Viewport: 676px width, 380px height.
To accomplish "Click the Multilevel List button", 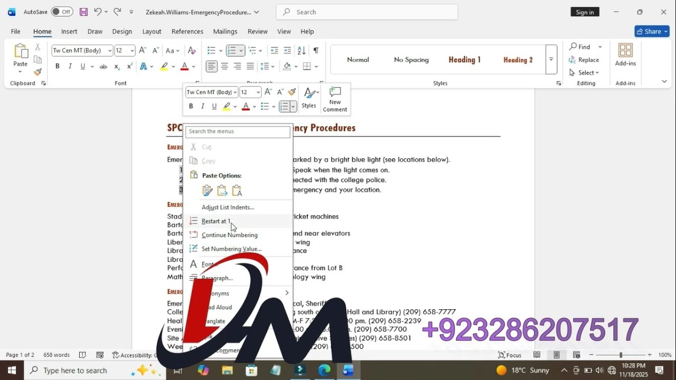I will point(251,51).
